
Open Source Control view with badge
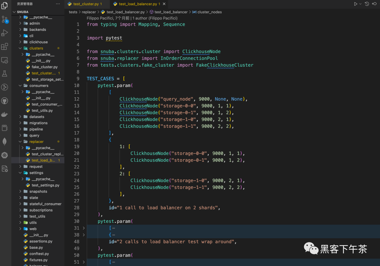click(5, 19)
